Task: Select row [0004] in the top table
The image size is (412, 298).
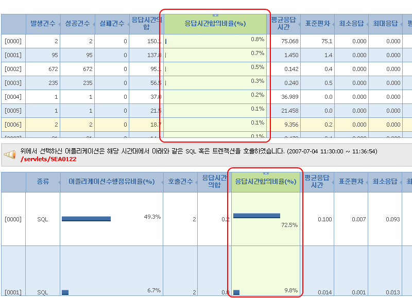Action: tap(13, 97)
